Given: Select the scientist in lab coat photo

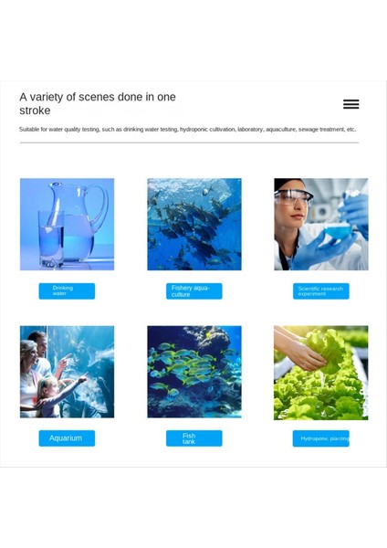Looking at the screenshot, I should 321,224.
